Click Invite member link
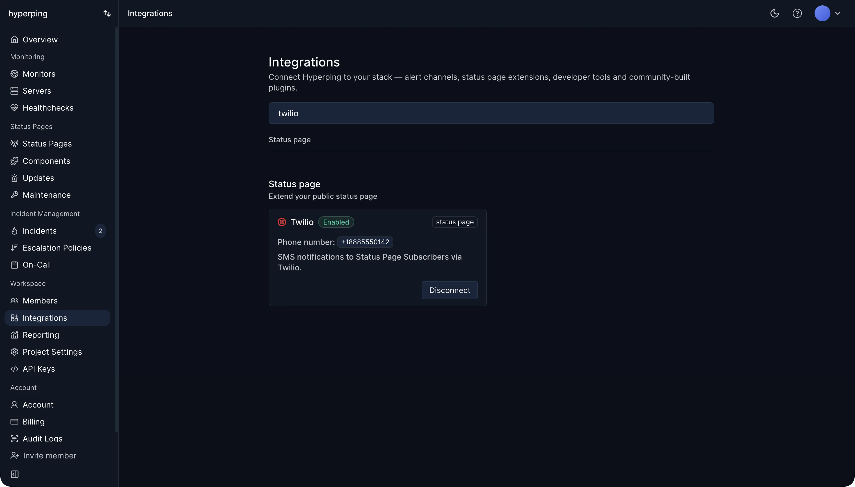 coord(49,456)
